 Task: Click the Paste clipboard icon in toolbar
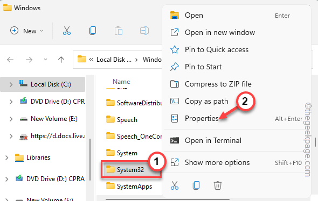(119, 31)
